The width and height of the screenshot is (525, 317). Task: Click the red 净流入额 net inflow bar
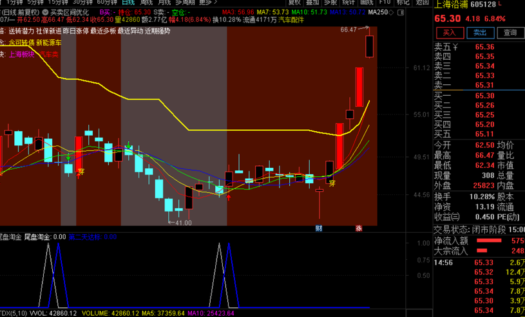coord(488,240)
